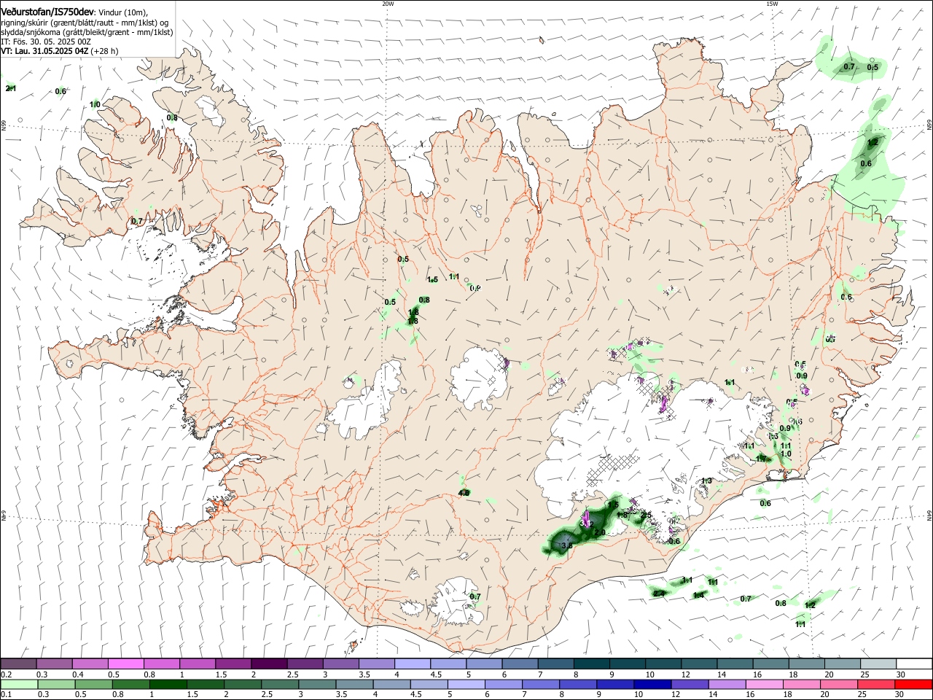Click the '15W' longitude label
This screenshot has height=700, width=933.
[772, 4]
